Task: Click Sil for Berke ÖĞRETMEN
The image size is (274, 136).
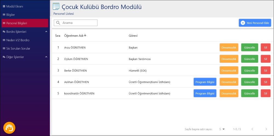Action: (266, 70)
